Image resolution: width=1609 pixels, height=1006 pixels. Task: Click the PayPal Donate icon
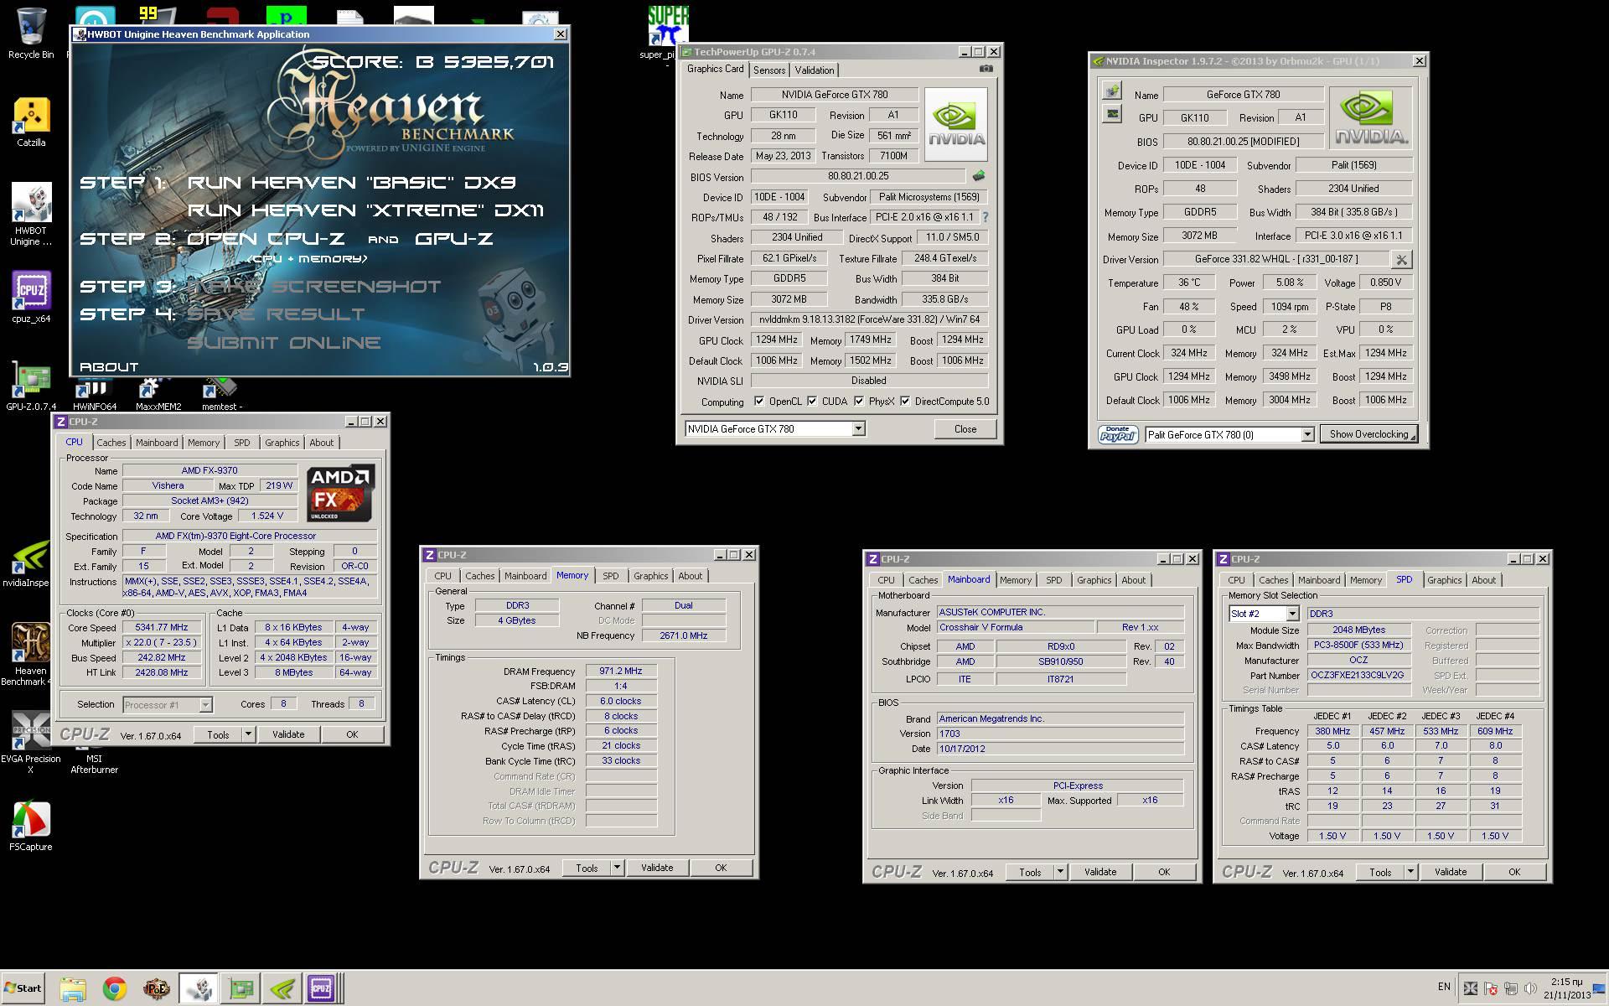(x=1118, y=434)
